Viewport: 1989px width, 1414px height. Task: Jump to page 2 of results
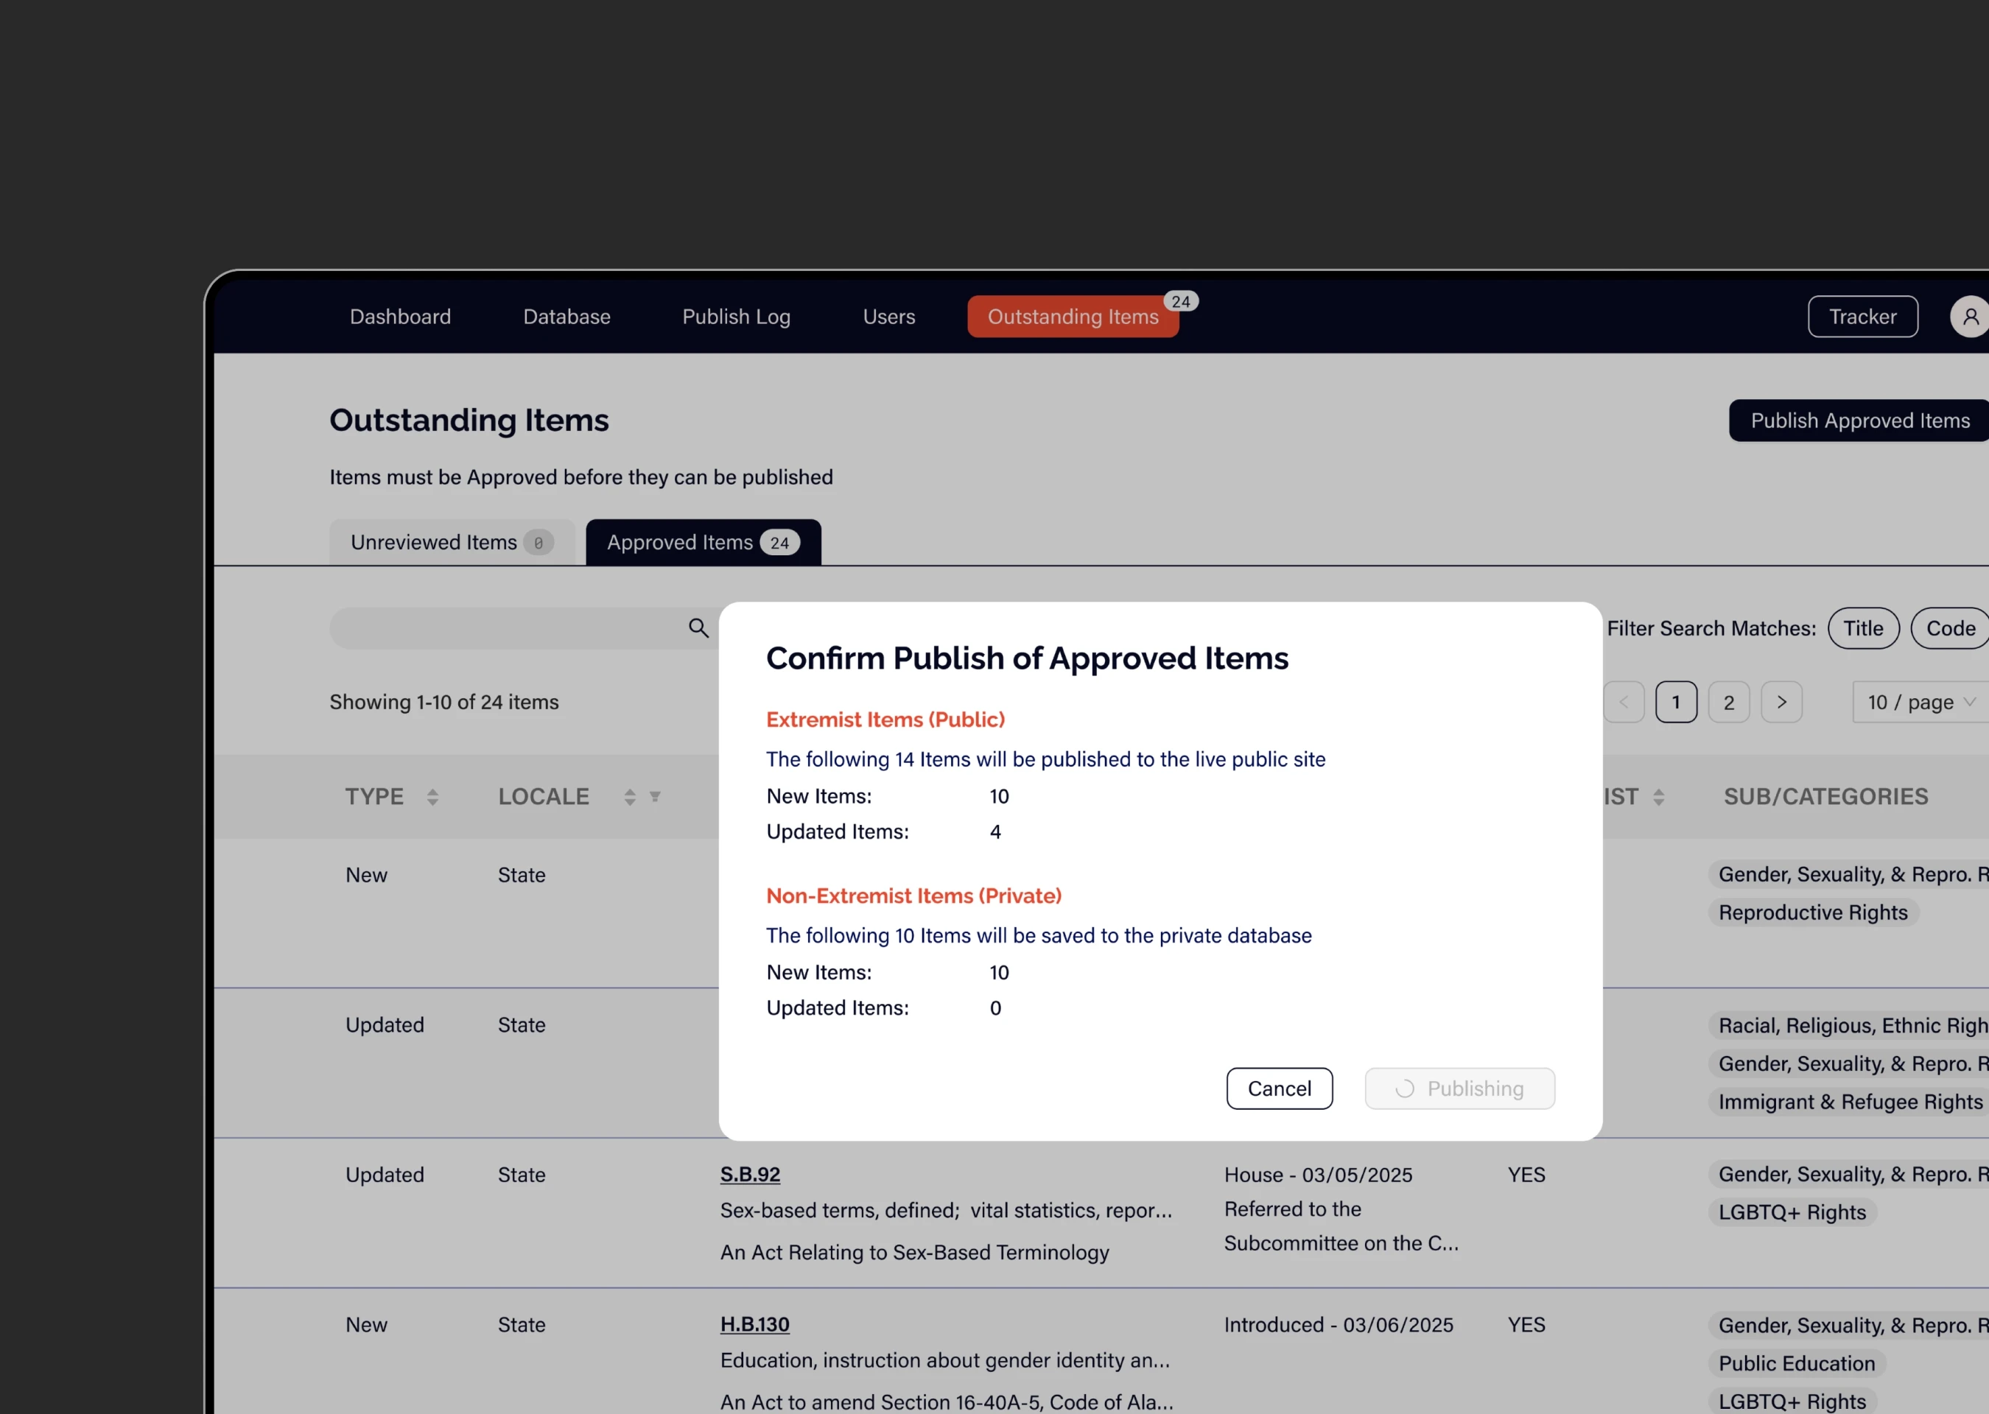[x=1729, y=702]
